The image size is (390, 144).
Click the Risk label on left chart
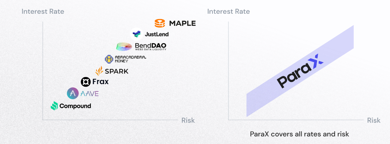(188, 120)
